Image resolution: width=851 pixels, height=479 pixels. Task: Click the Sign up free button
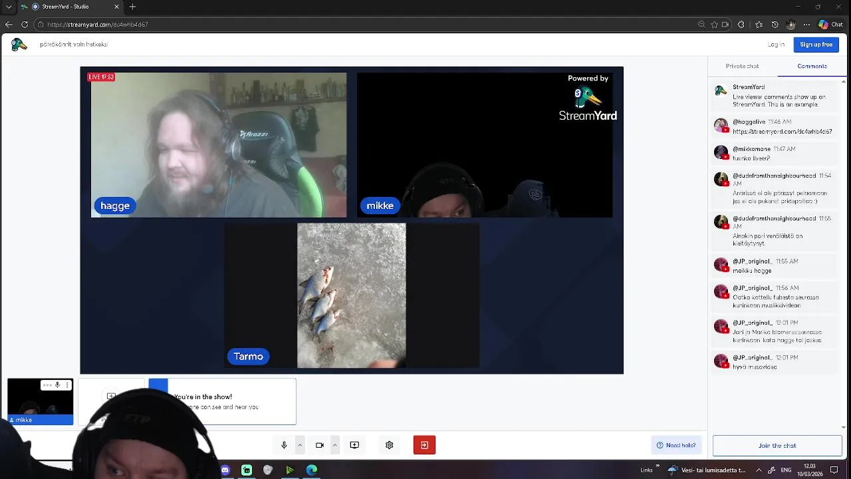pyautogui.click(x=816, y=45)
